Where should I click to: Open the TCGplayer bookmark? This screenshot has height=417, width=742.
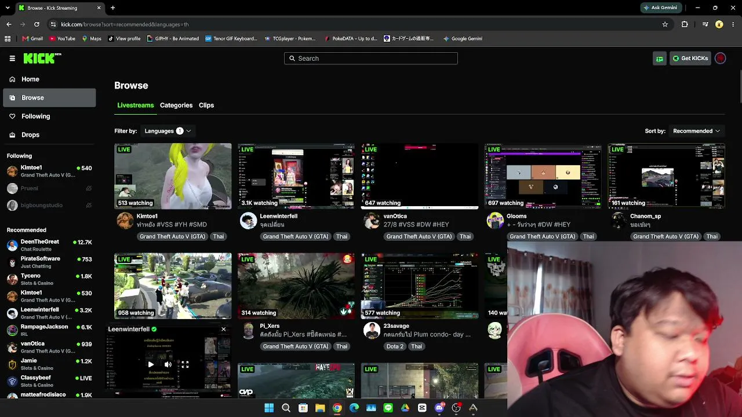point(290,39)
